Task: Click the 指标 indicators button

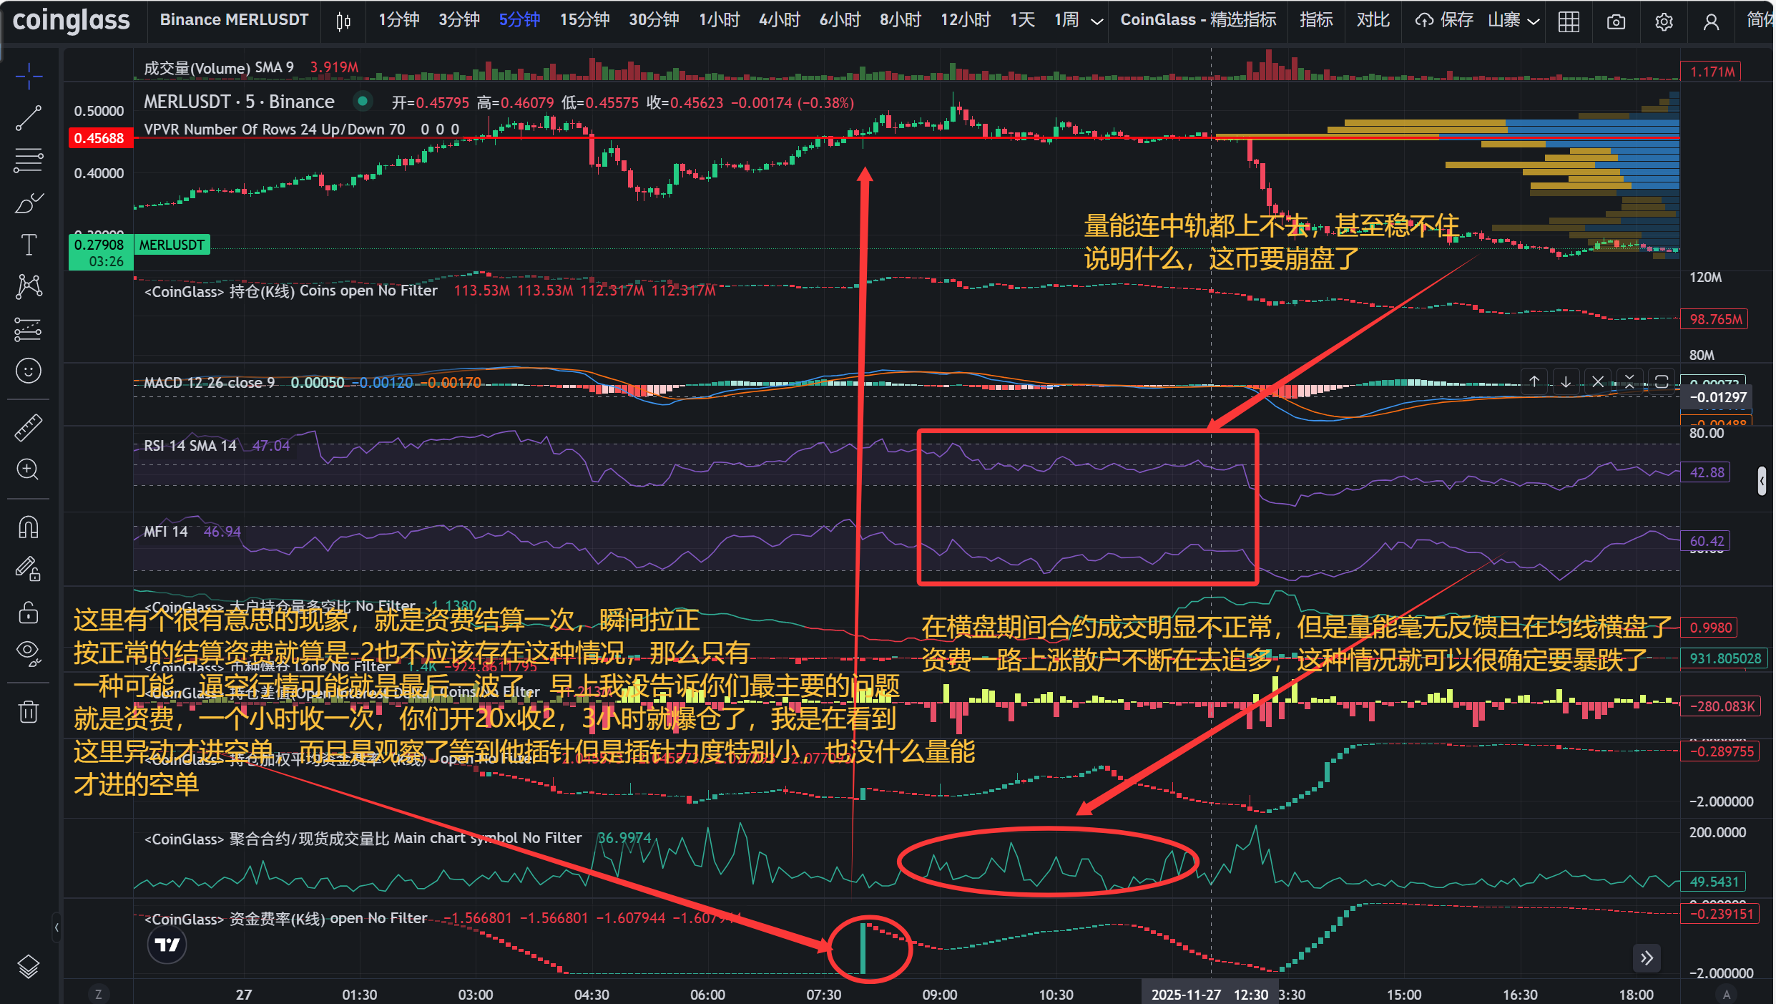Action: pyautogui.click(x=1315, y=20)
